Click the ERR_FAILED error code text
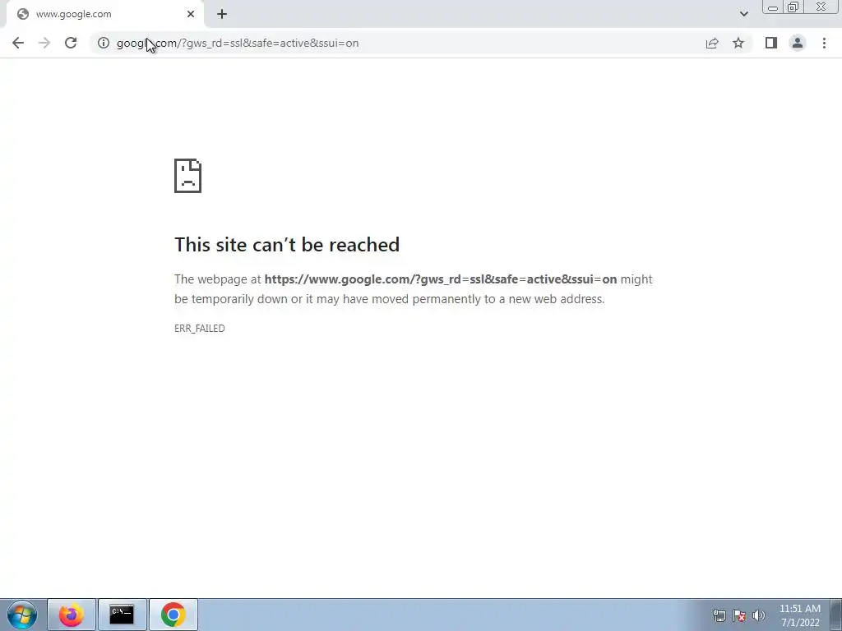This screenshot has width=842, height=631. pyautogui.click(x=200, y=329)
